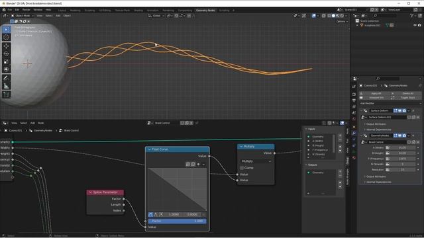This screenshot has height=238, width=424.
Task: Collapse the Spline Parameter node
Action: tap(90, 192)
